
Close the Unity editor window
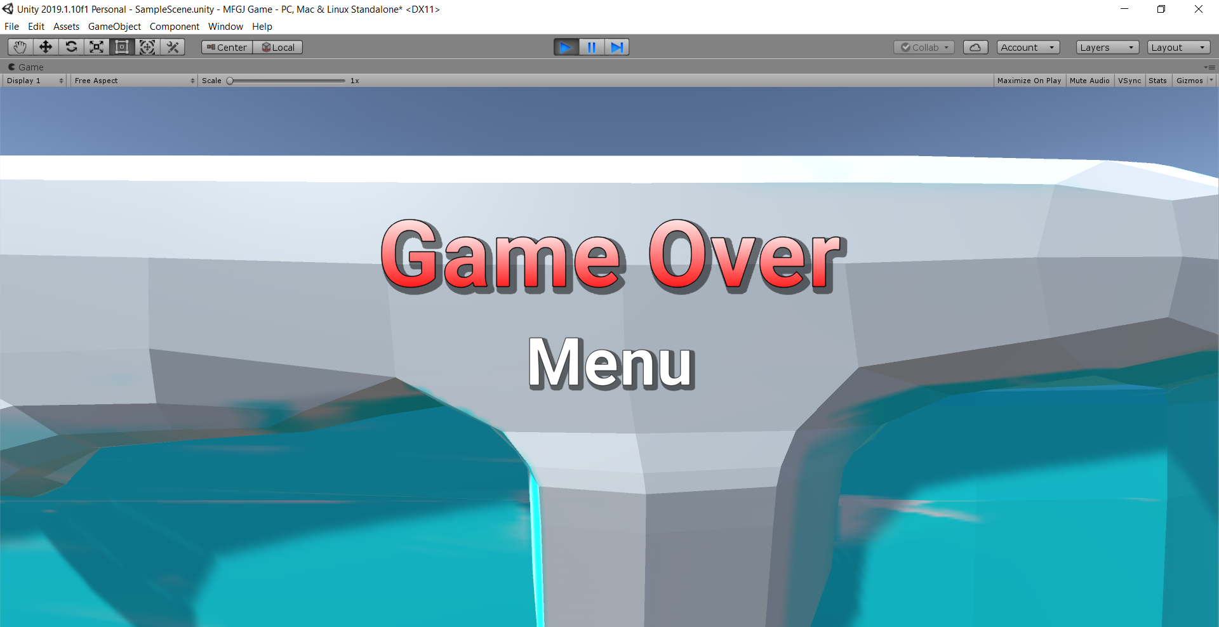coord(1199,9)
